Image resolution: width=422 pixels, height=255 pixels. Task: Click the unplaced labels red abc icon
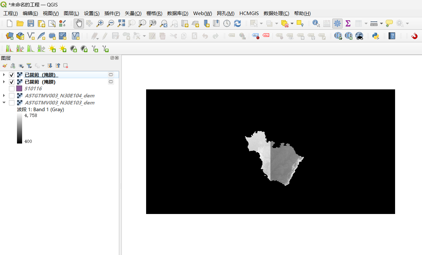[x=266, y=36]
